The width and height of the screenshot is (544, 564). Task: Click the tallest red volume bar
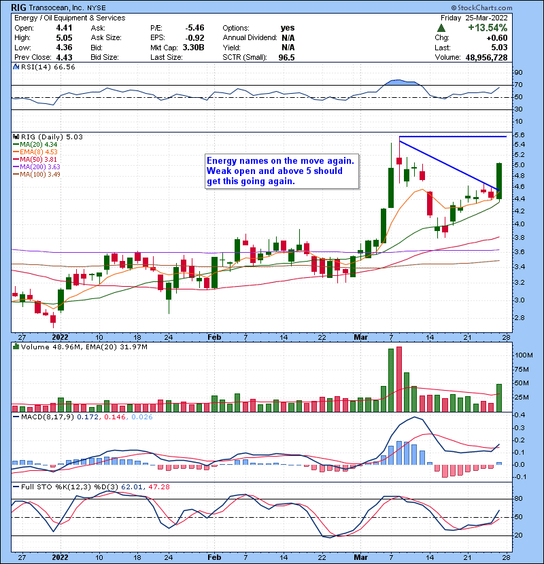pyautogui.click(x=399, y=379)
